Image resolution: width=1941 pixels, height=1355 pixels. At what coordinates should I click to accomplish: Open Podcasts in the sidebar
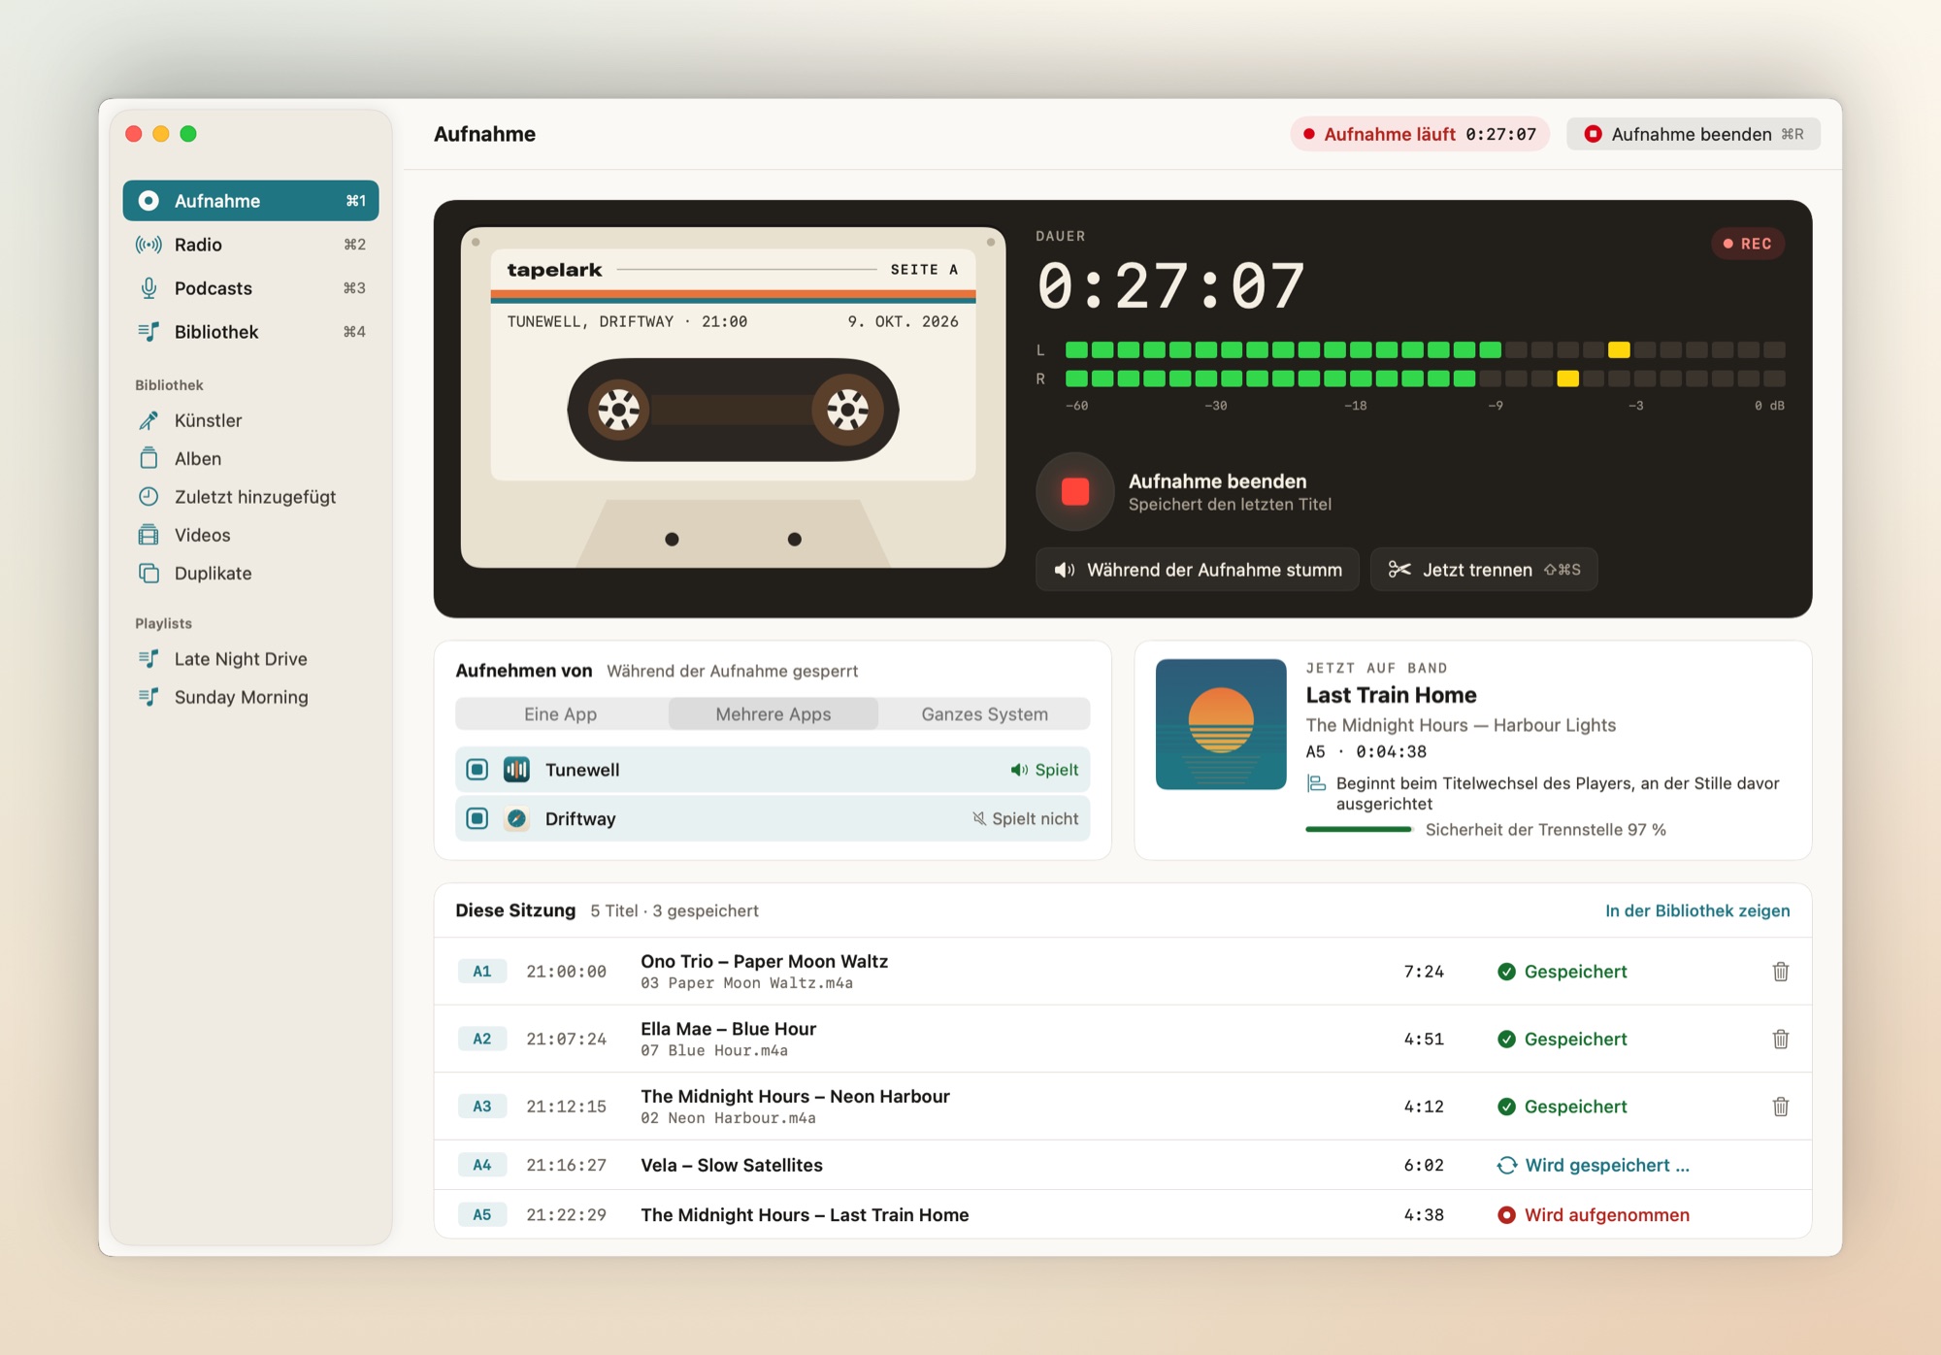pyautogui.click(x=250, y=288)
